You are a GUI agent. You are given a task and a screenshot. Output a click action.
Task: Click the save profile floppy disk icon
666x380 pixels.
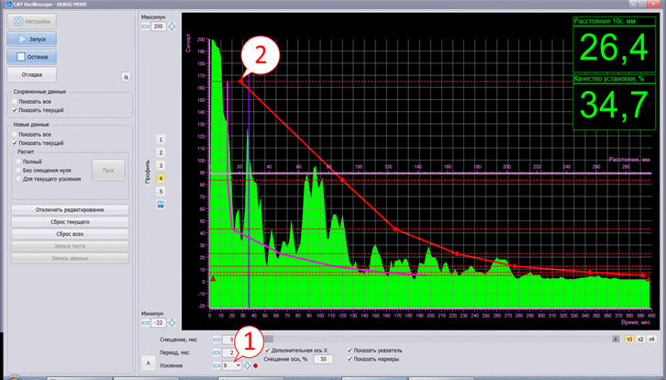pos(161,204)
